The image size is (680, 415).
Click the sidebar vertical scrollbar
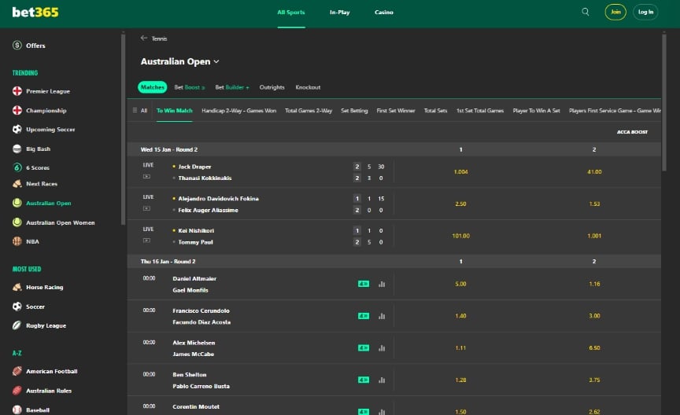pos(123,129)
